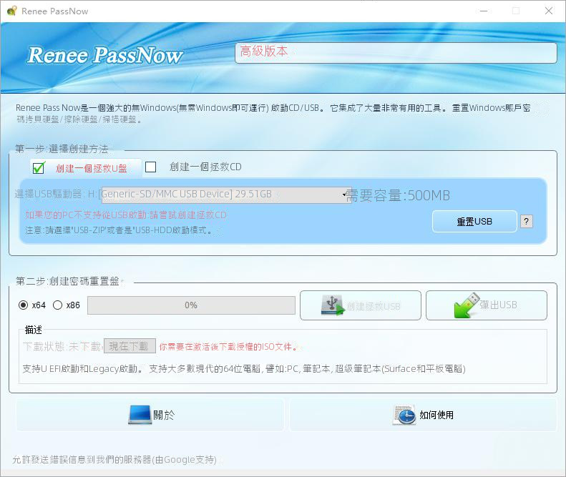
Task: Select the x64 radio button
Action: point(23,305)
